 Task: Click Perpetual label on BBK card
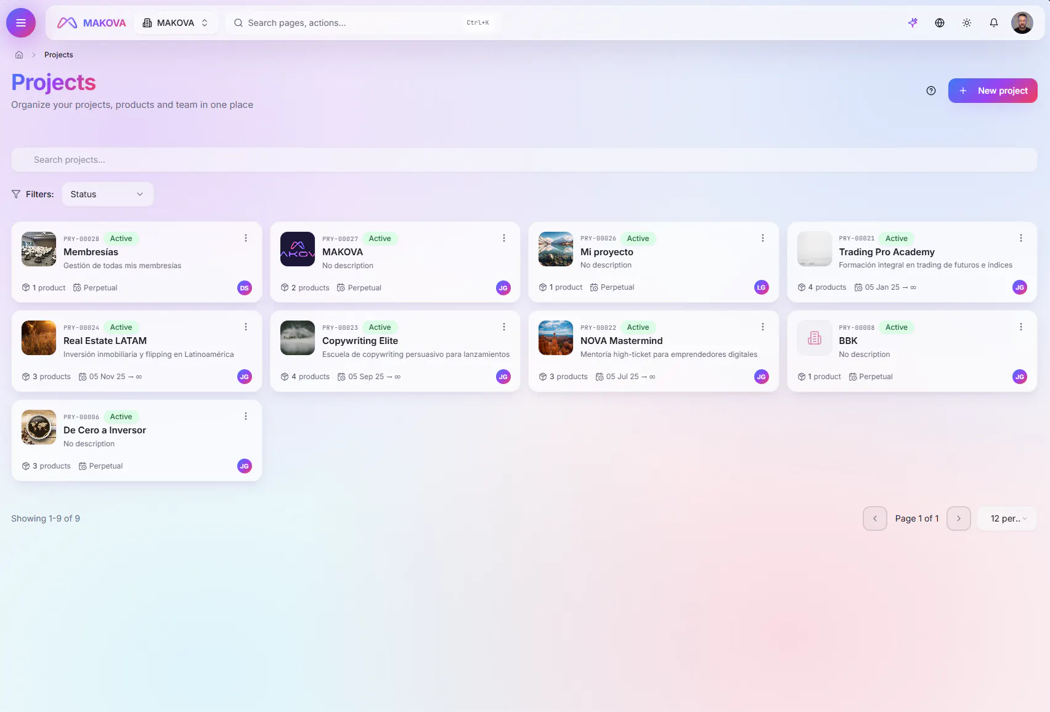871,377
